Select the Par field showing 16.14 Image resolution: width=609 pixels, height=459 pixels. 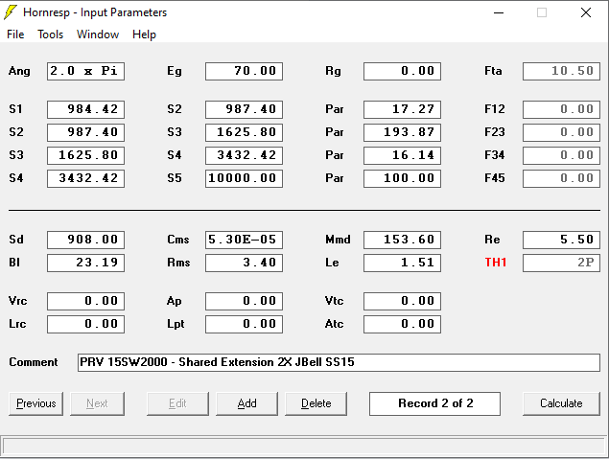coord(403,155)
